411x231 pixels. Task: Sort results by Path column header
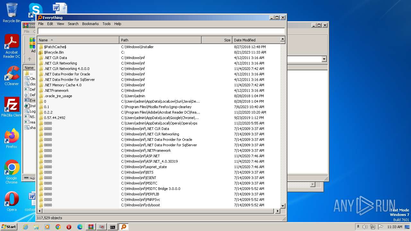(160, 40)
